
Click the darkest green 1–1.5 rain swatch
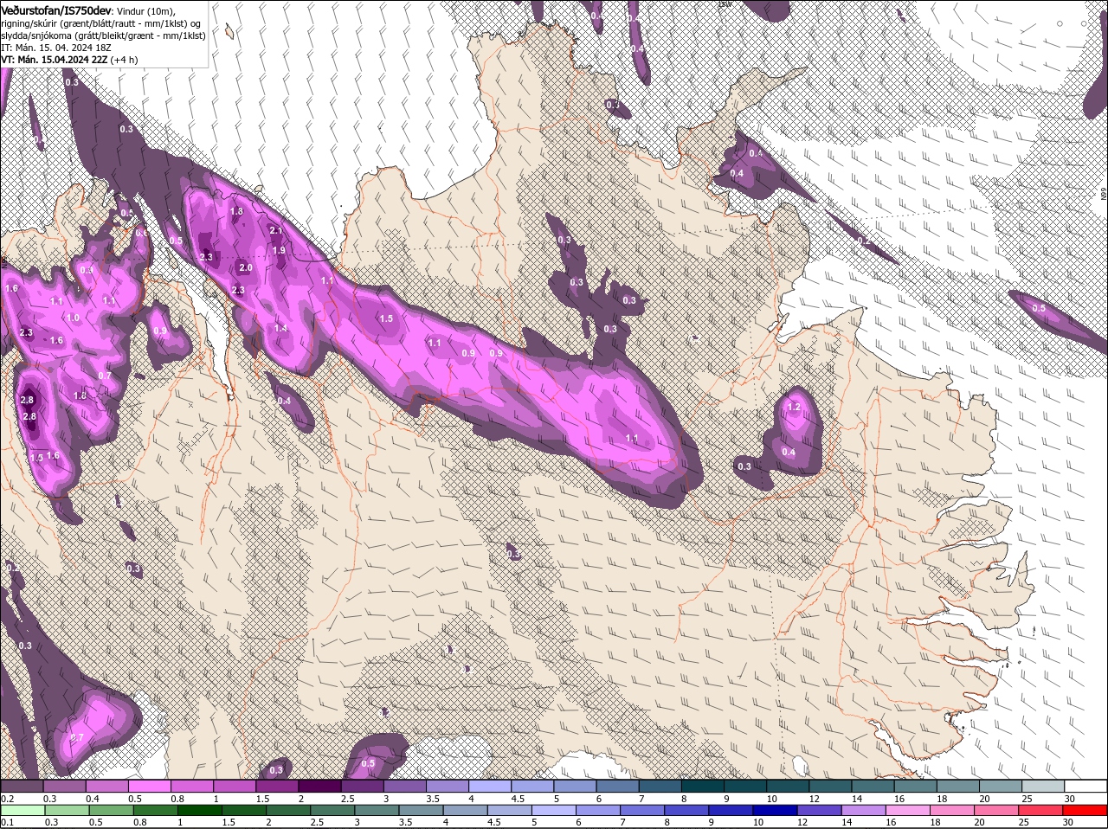200,810
